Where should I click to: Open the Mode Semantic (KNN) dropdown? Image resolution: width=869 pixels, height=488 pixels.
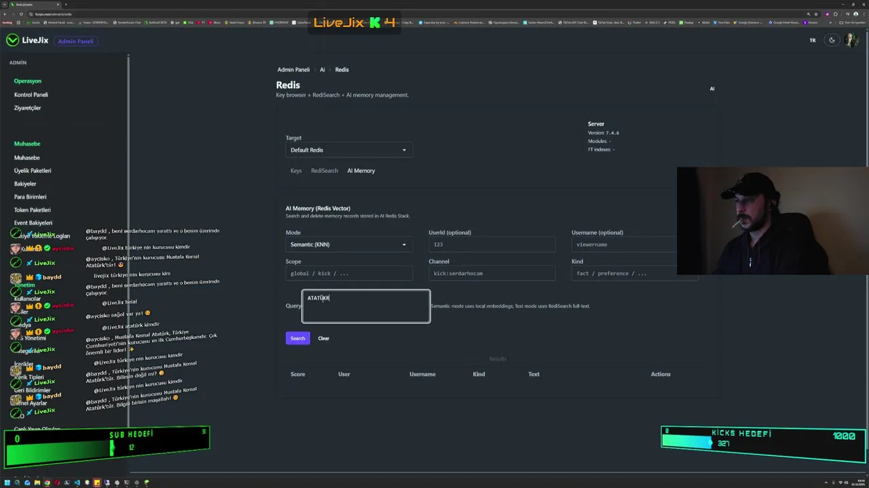pyautogui.click(x=349, y=245)
